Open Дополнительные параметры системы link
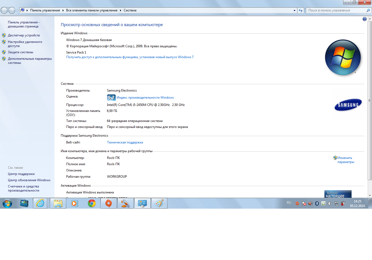Screen dimensions: 372x260 pyautogui.click(x=30, y=61)
